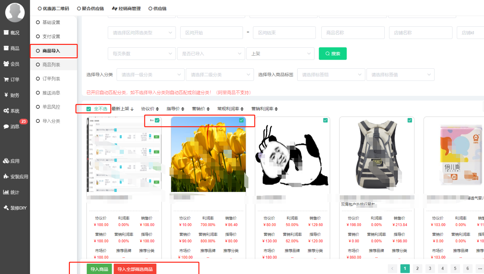Toggle the 全不选 checkbox

(x=89, y=109)
